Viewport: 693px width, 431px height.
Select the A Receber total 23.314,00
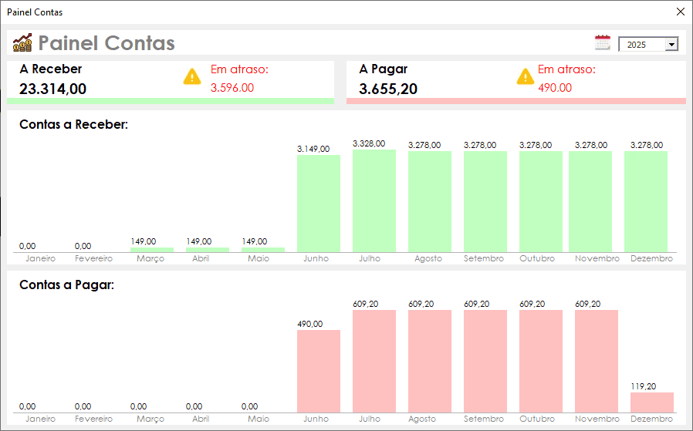(52, 89)
